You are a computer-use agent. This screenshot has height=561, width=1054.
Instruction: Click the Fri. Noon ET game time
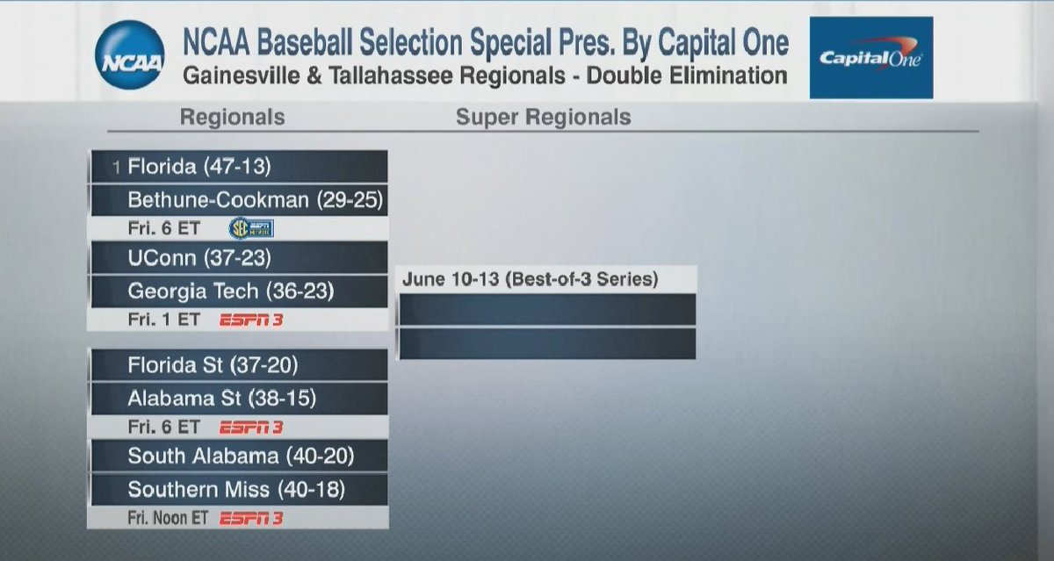(x=168, y=518)
